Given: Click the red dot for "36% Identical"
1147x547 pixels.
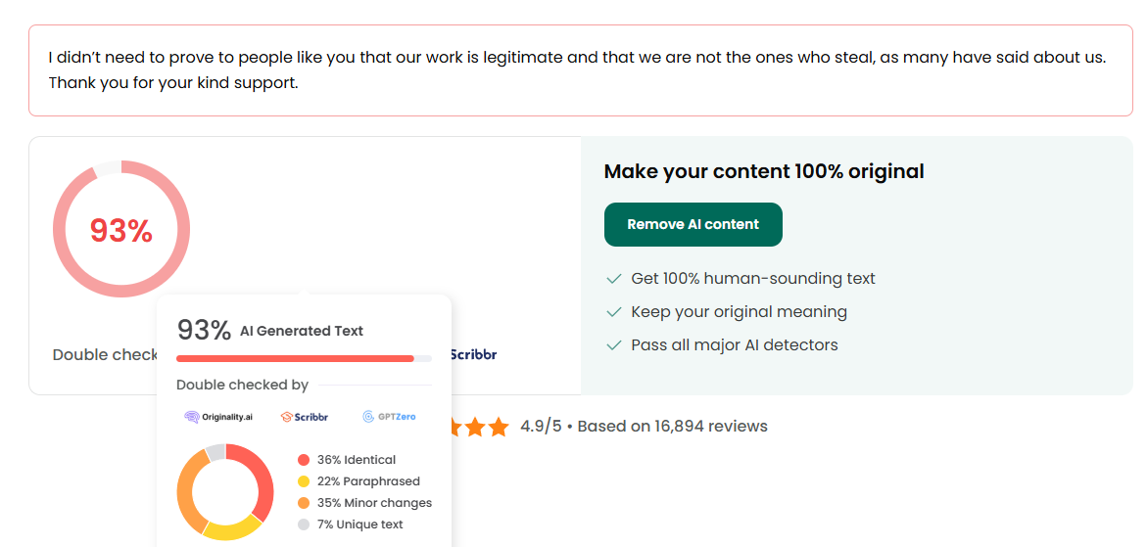Looking at the screenshot, I should click(304, 460).
